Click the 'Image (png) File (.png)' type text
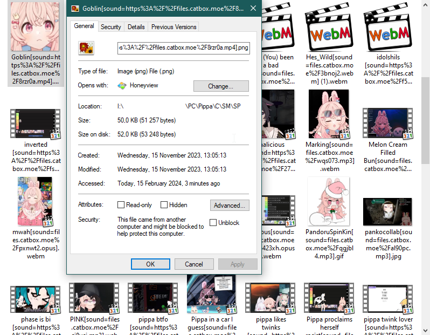 tap(145, 71)
